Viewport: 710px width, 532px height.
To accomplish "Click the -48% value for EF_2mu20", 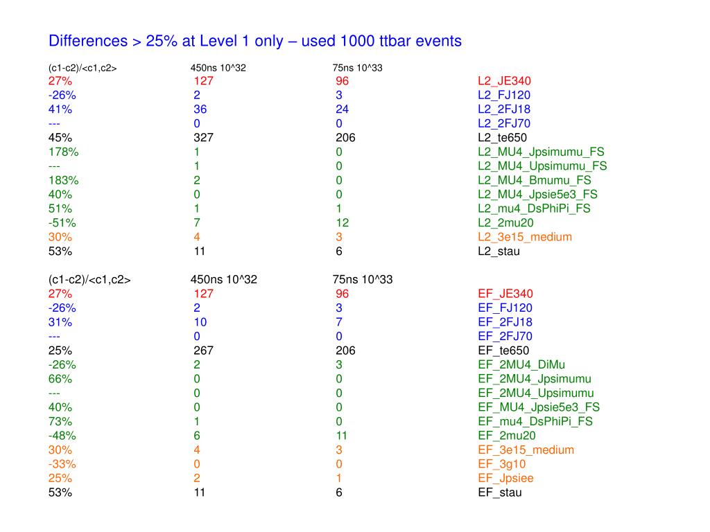I will (x=62, y=436).
